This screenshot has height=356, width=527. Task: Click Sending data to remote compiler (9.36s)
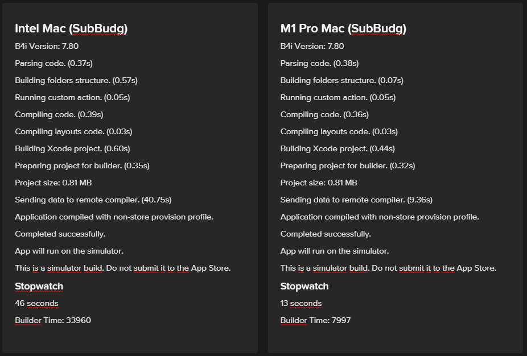(x=356, y=200)
